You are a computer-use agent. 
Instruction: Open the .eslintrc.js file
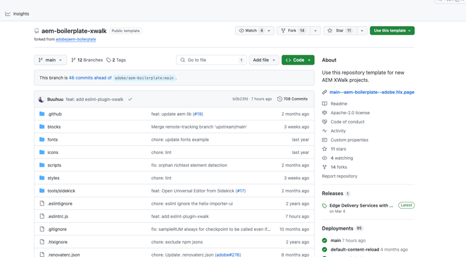[58, 217]
